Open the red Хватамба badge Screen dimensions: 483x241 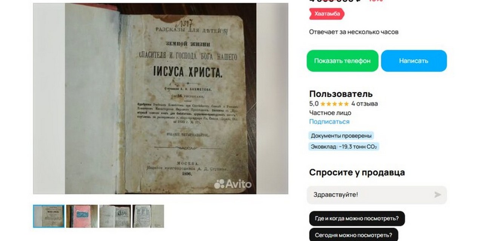click(x=327, y=14)
